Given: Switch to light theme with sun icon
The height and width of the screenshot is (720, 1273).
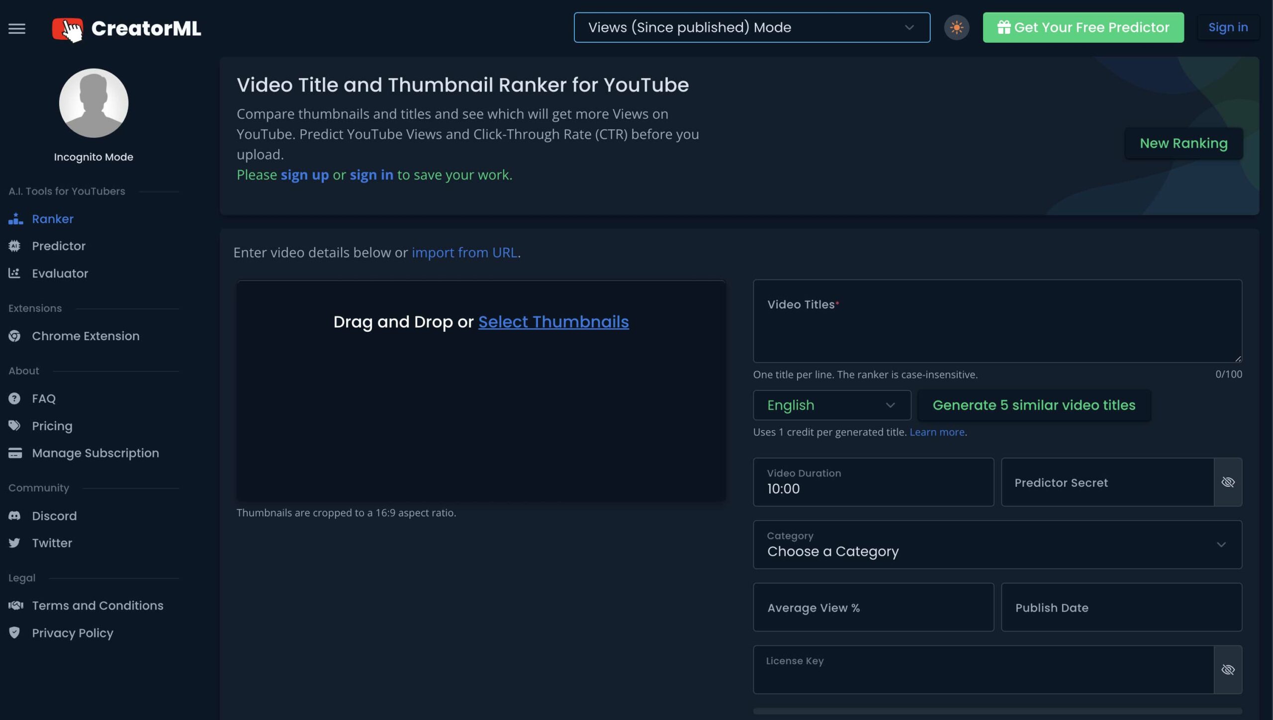Looking at the screenshot, I should [x=956, y=27].
